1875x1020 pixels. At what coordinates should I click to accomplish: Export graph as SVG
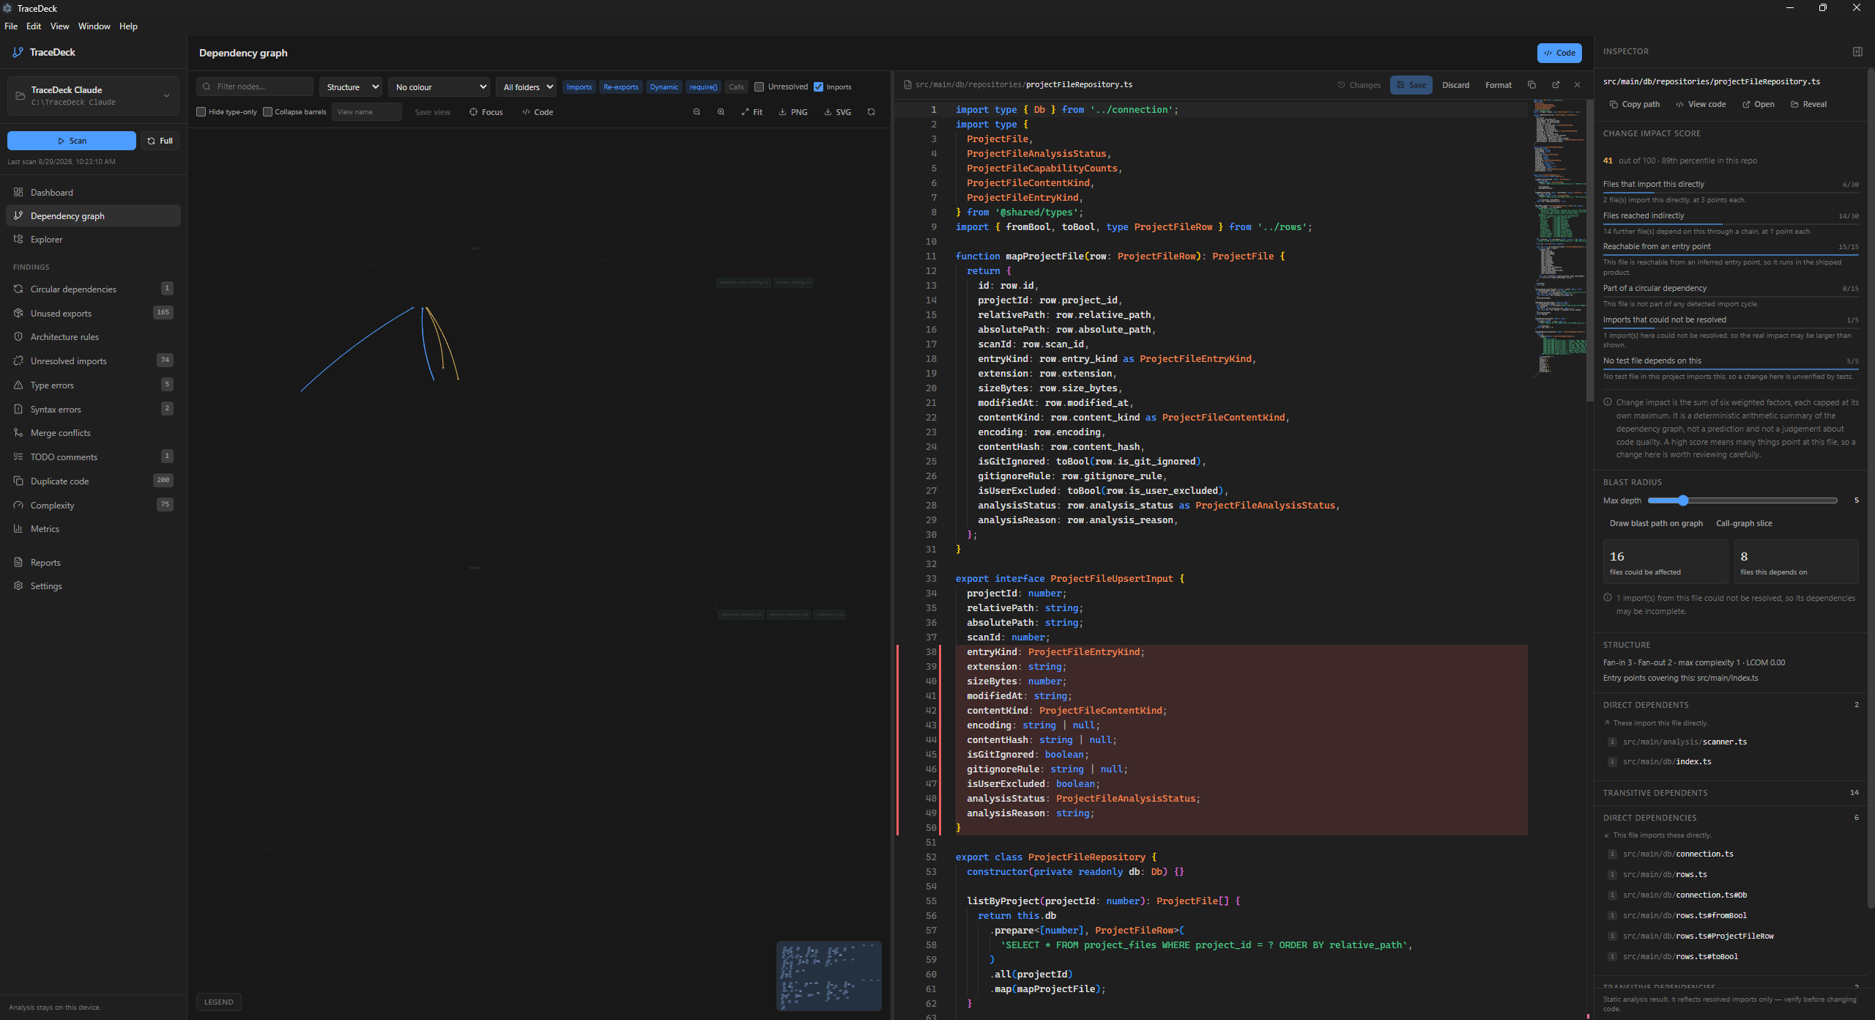(838, 112)
